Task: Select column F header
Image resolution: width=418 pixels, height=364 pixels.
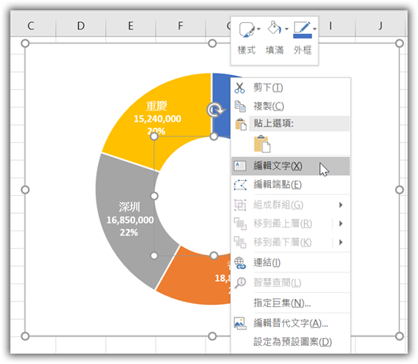Action: tap(180, 26)
